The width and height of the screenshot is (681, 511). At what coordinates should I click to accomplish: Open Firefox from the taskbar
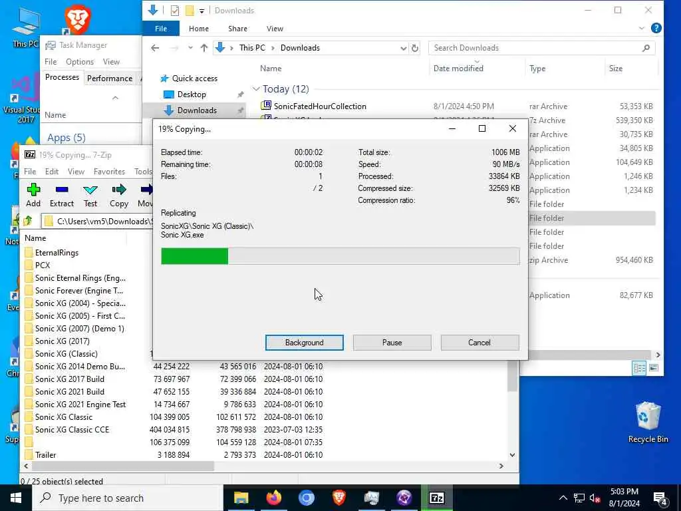coord(273,498)
